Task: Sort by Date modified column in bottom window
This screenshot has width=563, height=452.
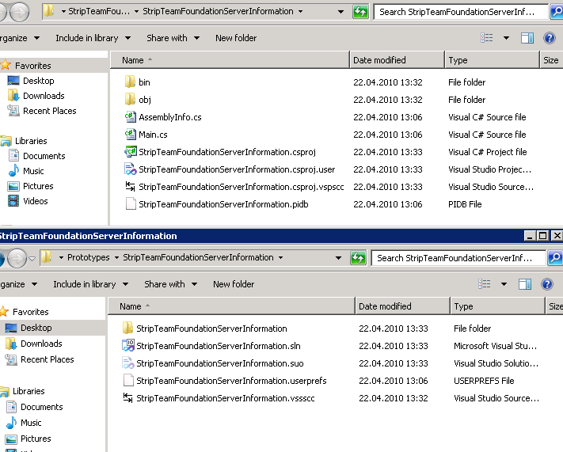Action: click(402, 306)
